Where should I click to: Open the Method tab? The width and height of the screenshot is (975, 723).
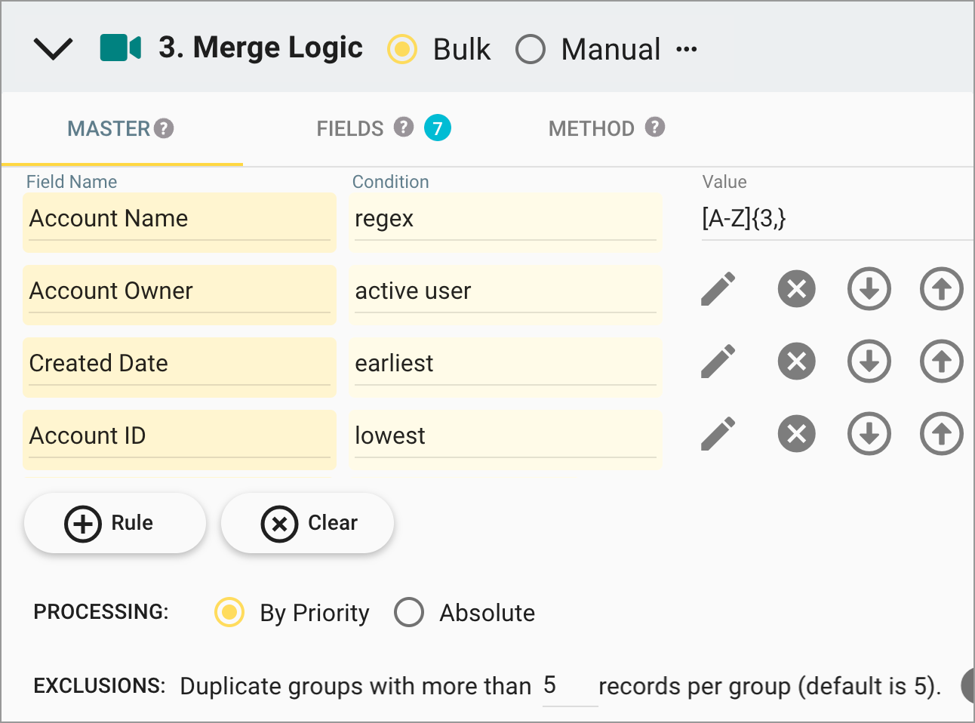point(593,128)
